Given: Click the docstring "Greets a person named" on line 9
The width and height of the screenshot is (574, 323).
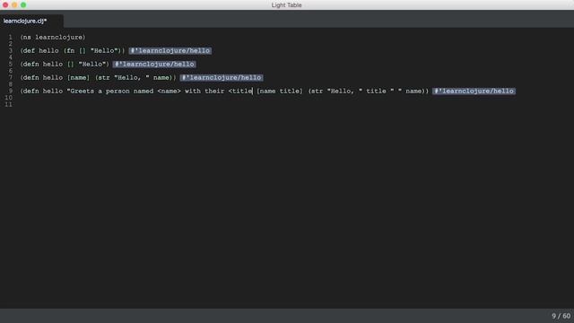Looking at the screenshot, I should click(x=110, y=92).
